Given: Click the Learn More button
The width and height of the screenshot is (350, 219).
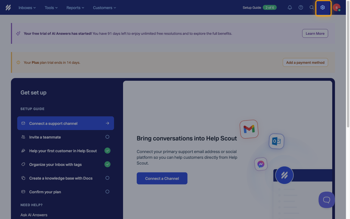Looking at the screenshot, I should point(315,33).
